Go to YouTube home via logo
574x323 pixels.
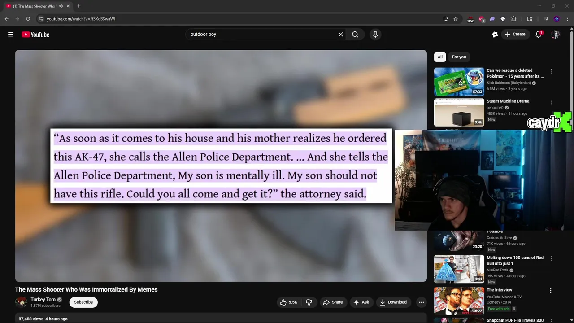[x=35, y=35]
